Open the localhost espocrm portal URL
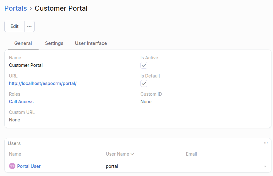The image size is (273, 176). [43, 83]
